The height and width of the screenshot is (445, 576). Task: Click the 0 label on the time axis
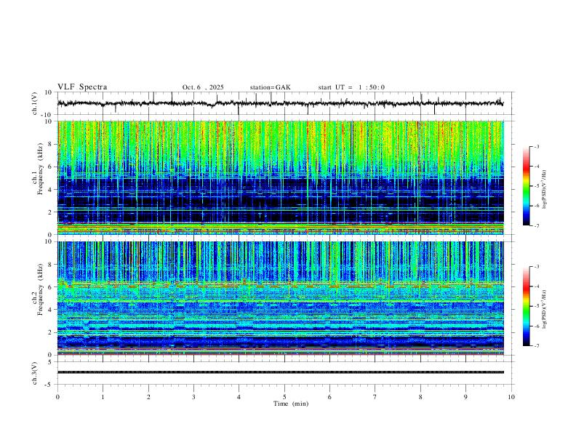coord(57,397)
